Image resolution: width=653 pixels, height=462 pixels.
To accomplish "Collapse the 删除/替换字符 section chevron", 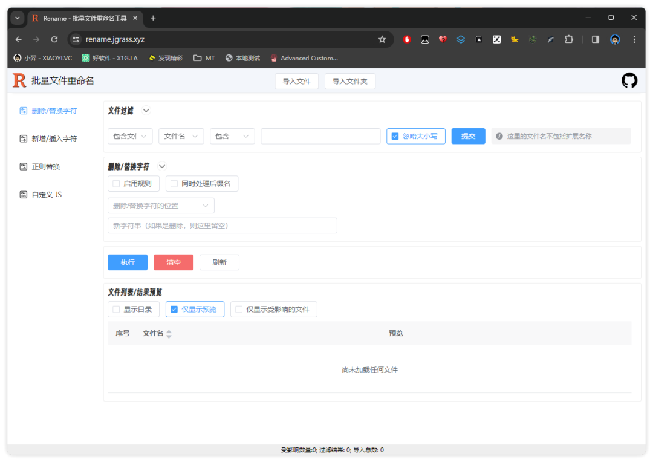I will [162, 167].
